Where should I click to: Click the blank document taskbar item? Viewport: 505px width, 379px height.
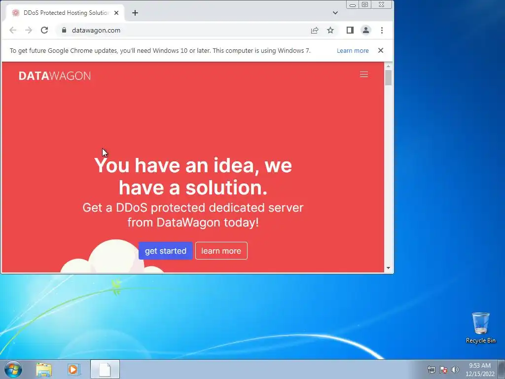point(105,369)
